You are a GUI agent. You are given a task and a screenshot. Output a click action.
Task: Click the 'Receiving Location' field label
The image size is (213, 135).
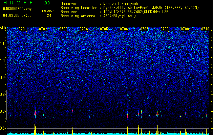79,8
